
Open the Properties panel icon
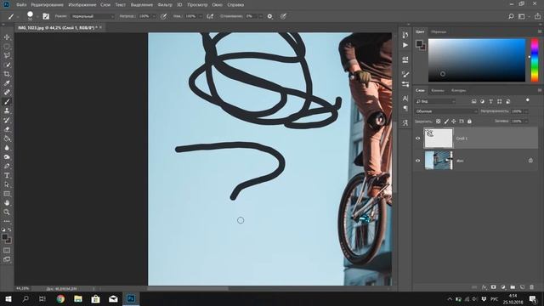click(x=405, y=59)
